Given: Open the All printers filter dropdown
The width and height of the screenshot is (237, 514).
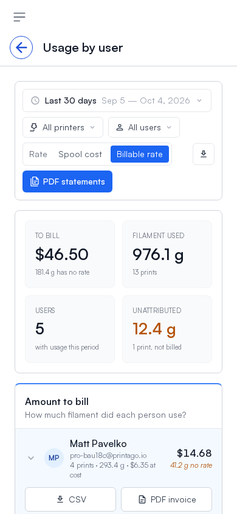Looking at the screenshot, I should coord(63,127).
